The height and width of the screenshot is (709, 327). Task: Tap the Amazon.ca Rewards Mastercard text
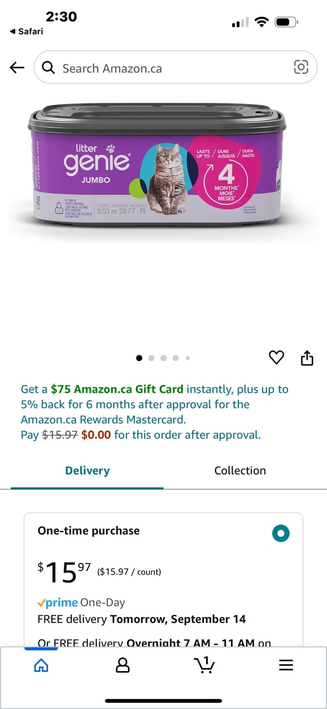click(103, 420)
